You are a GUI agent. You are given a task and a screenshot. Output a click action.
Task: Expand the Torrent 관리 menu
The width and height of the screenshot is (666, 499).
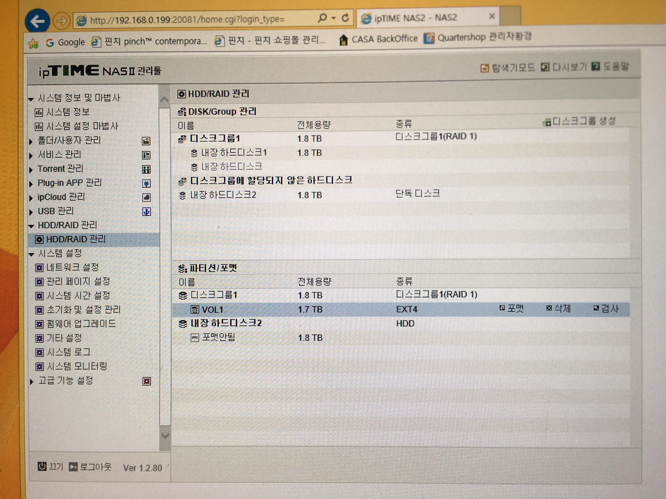(x=31, y=170)
